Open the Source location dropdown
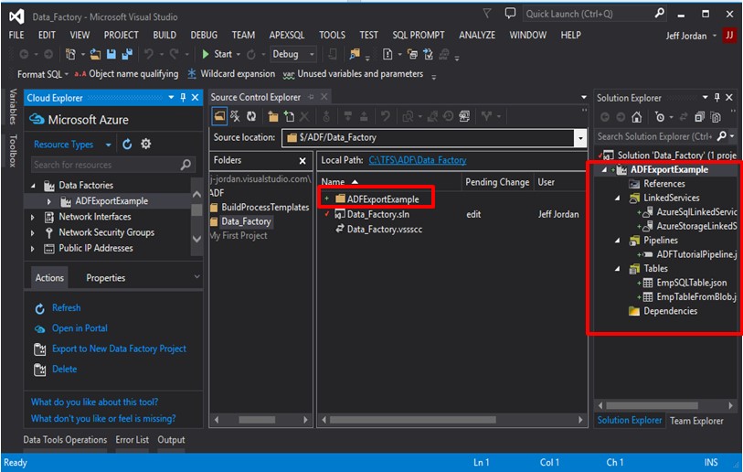Image resolution: width=743 pixels, height=472 pixels. coord(579,138)
